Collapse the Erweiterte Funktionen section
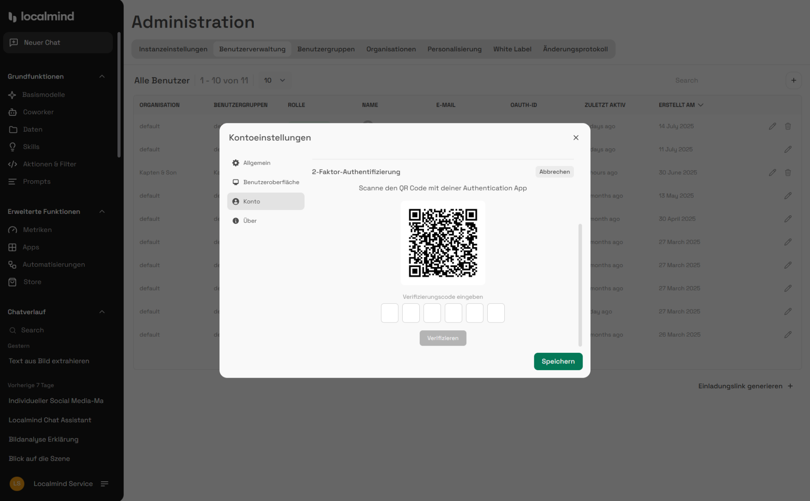This screenshot has width=810, height=501. pos(102,212)
